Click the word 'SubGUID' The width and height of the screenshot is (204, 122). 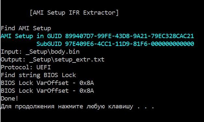[x=49, y=44]
